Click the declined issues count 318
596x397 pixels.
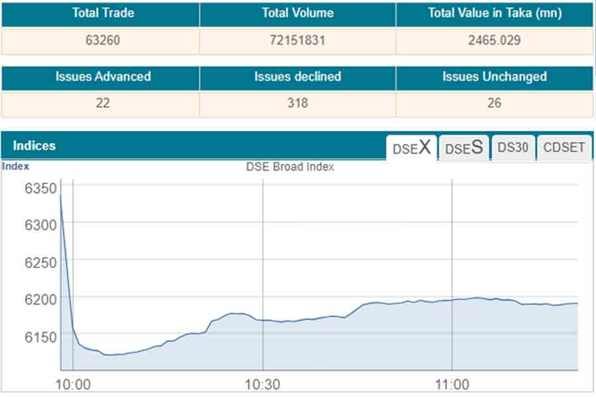click(298, 103)
